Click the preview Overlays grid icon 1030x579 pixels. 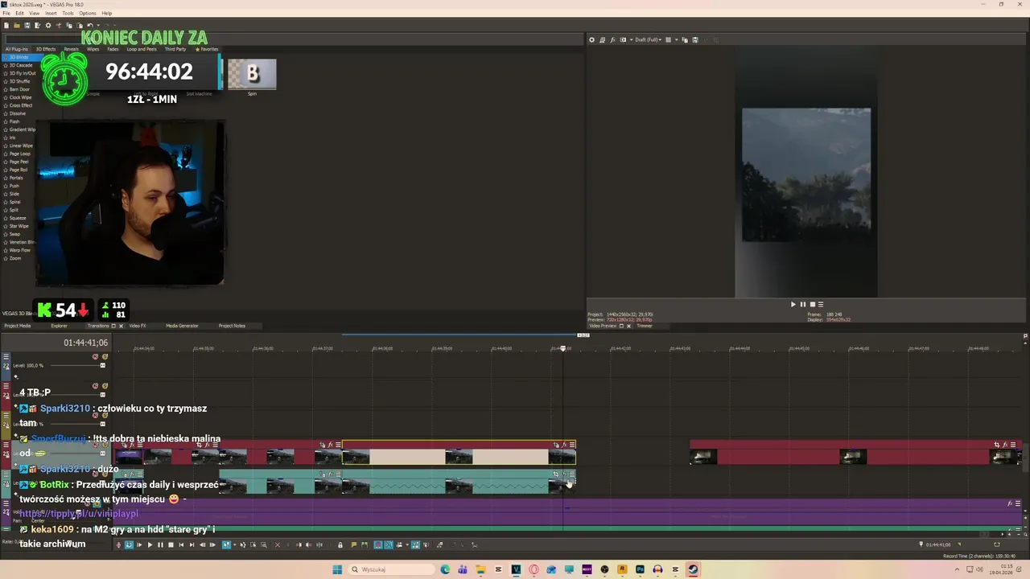(x=668, y=39)
